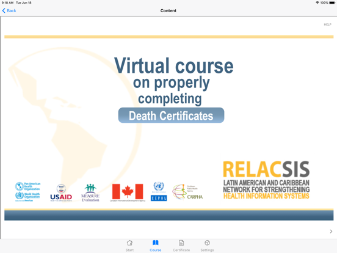337x253 pixels.
Task: Click the RELACSIS logo
Action: click(x=266, y=180)
